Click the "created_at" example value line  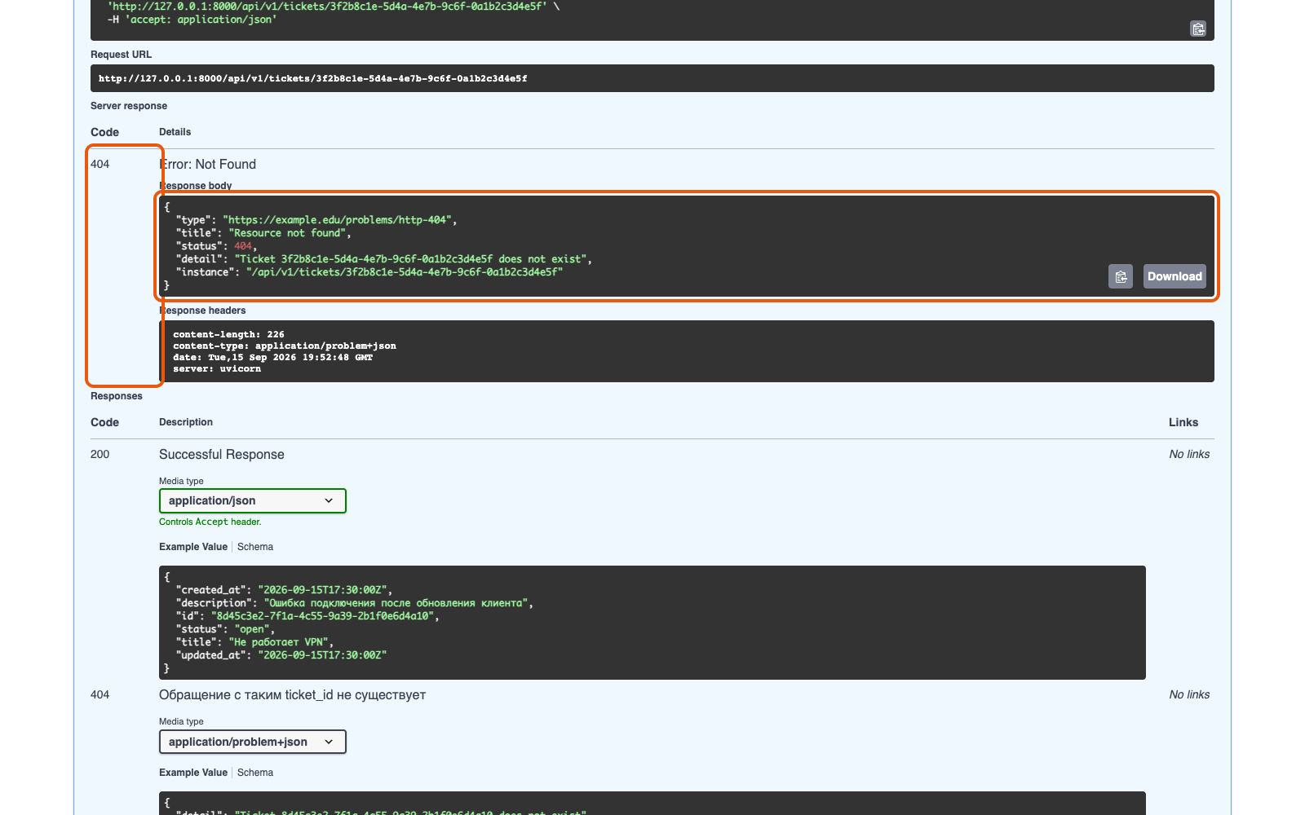(x=284, y=590)
